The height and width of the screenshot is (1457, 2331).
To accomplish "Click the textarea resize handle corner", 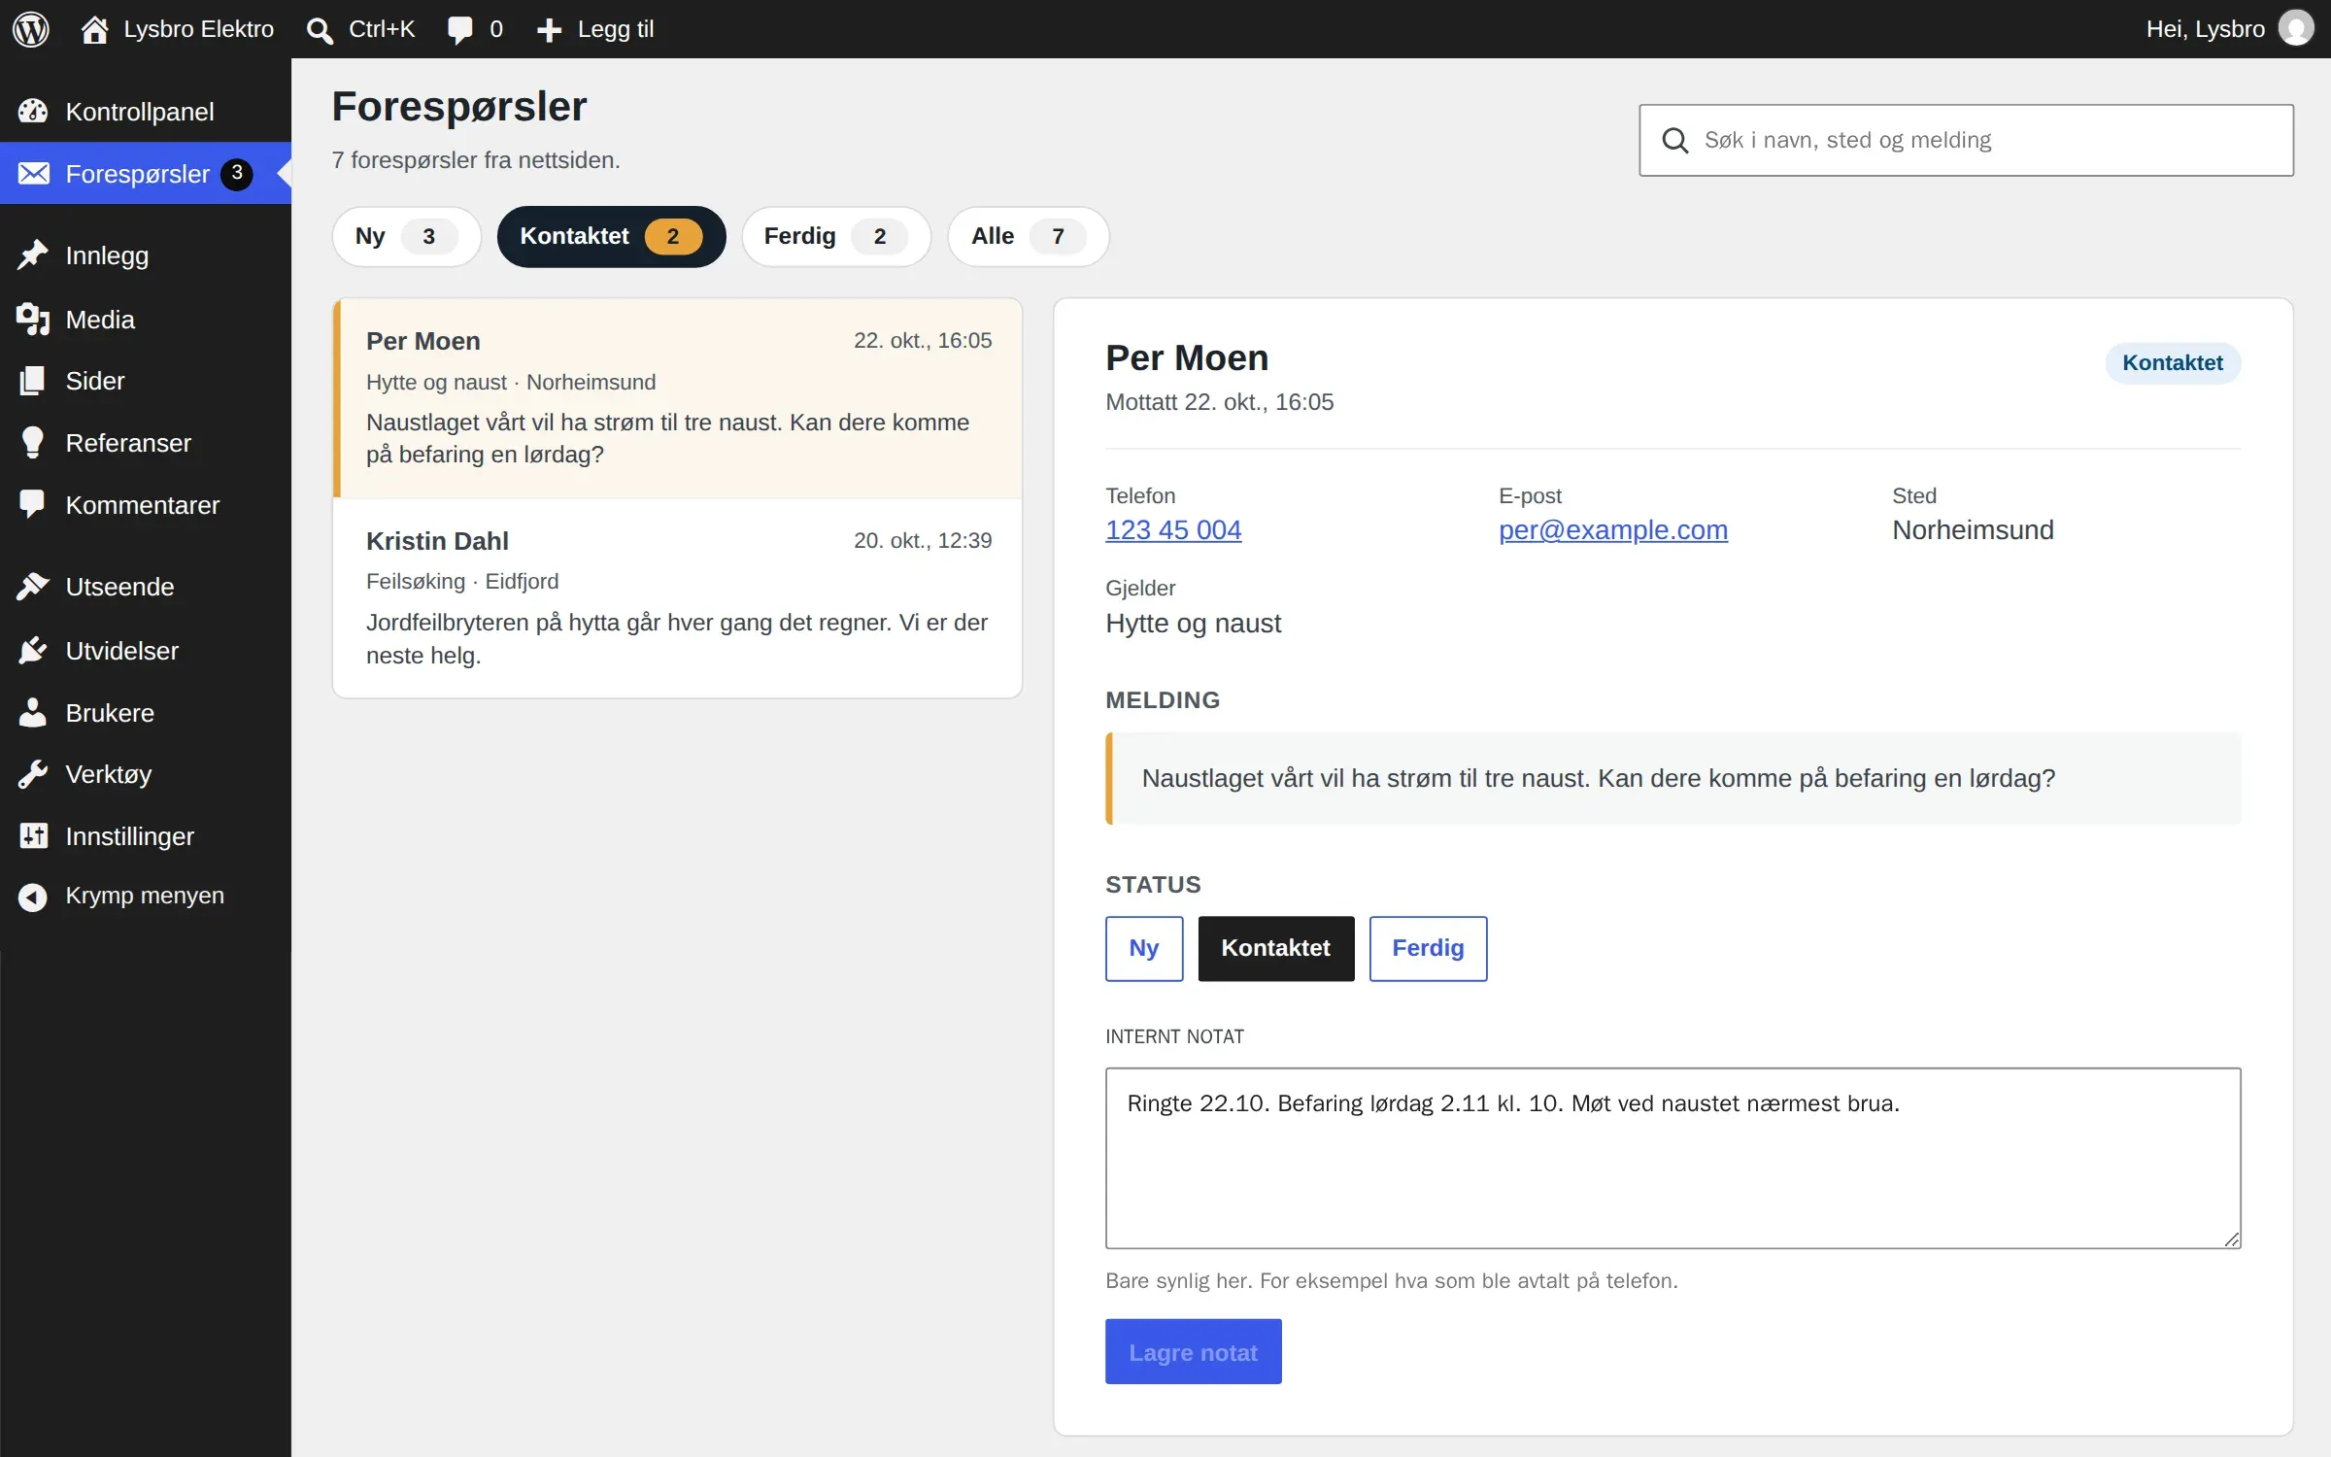I will tap(2232, 1239).
